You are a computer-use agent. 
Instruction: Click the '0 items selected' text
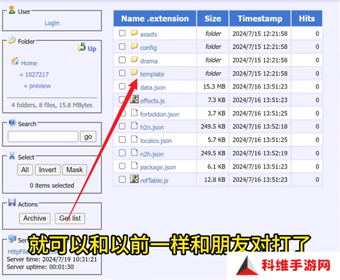pos(52,185)
